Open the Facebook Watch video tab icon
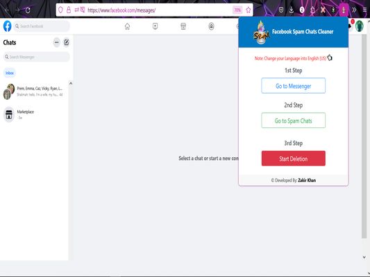This screenshot has width=370, height=277. (155, 26)
